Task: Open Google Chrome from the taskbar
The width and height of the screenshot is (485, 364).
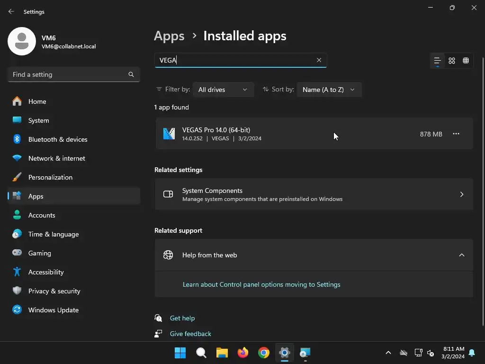Action: pos(264,353)
